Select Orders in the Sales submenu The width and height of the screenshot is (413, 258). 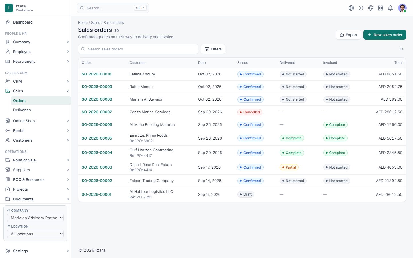(x=41, y=101)
